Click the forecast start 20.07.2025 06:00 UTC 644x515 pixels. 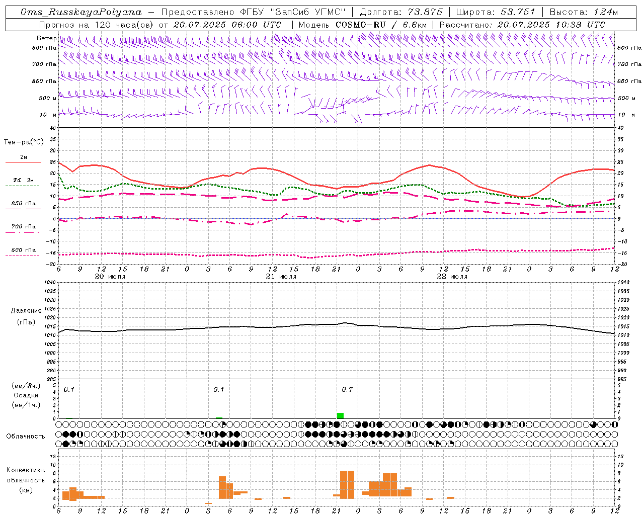(227, 25)
